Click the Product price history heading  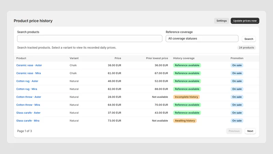[33, 21]
